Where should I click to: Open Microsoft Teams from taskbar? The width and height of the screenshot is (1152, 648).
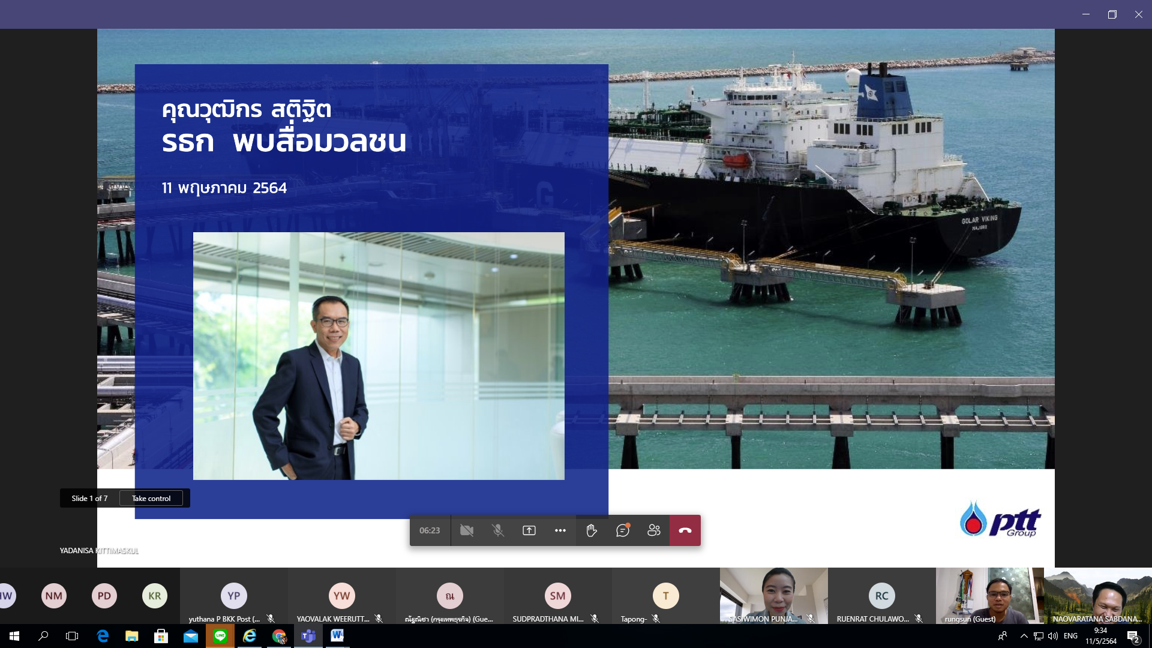tap(308, 636)
